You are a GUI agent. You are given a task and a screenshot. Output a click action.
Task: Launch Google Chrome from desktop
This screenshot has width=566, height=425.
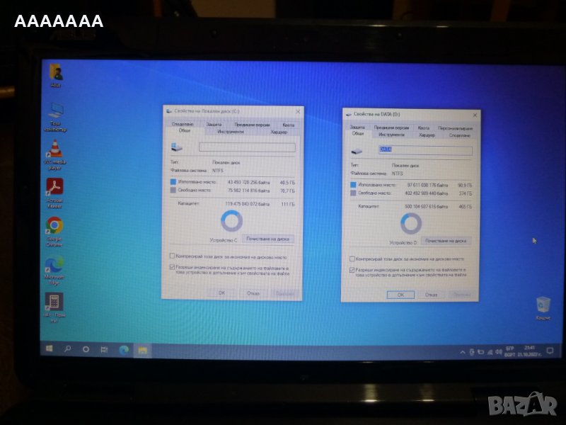point(54,226)
